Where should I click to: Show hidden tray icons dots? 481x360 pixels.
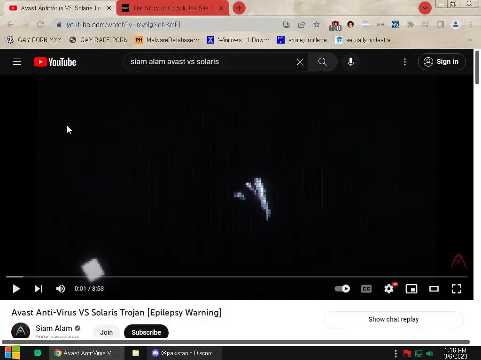pos(396,353)
